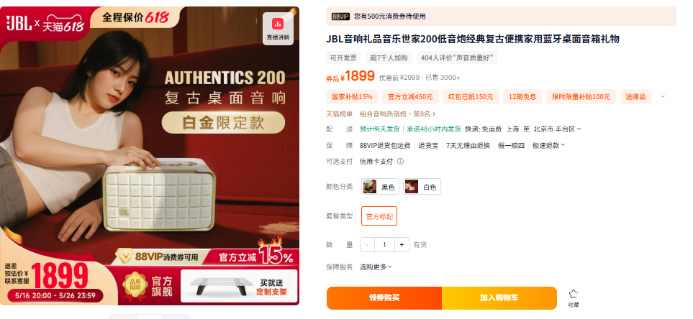Click the minus icon to decrease quantity

(367, 244)
